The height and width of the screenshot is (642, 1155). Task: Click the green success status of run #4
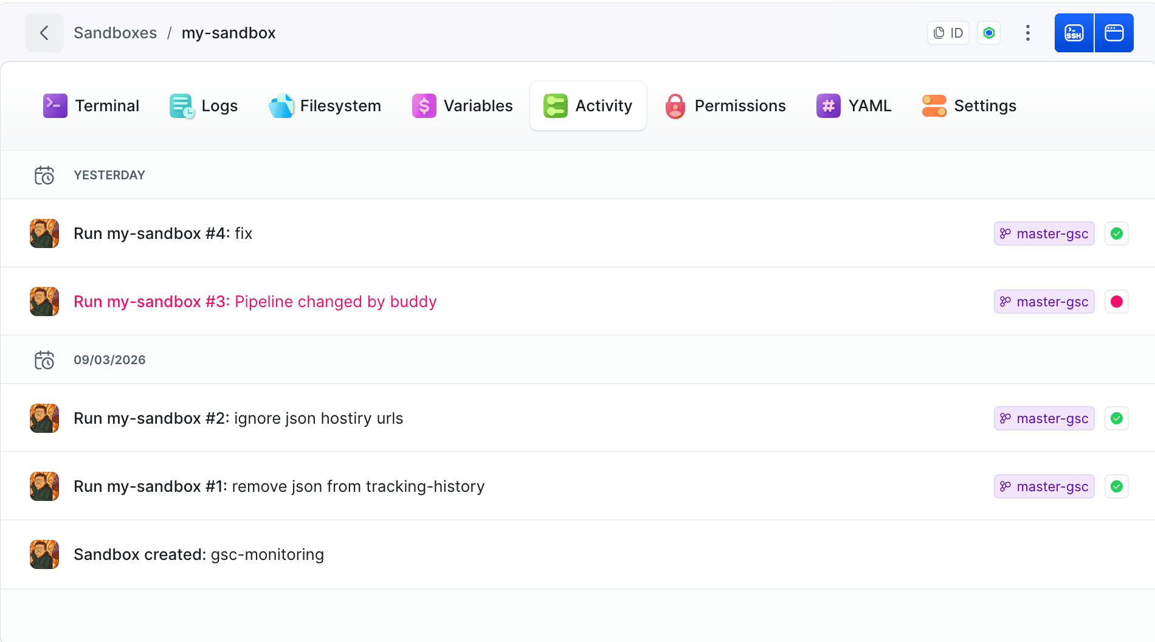pos(1117,233)
